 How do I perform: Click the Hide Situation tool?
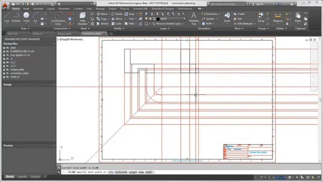[x=82, y=19]
